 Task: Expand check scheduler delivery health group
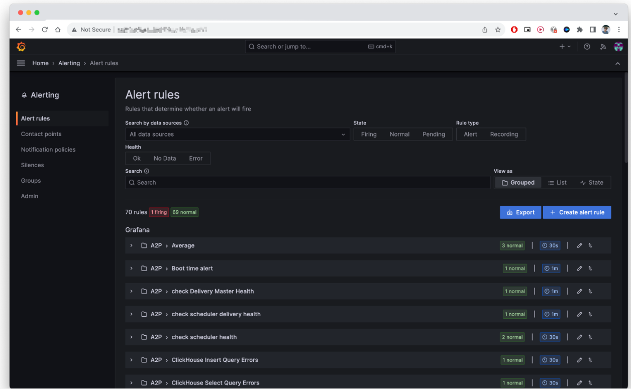pyautogui.click(x=131, y=314)
